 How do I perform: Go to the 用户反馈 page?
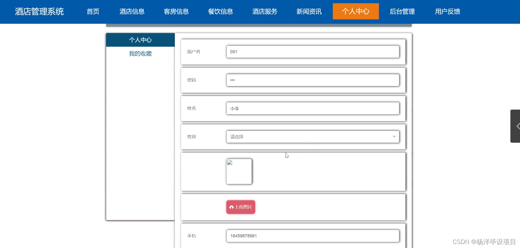pos(447,11)
